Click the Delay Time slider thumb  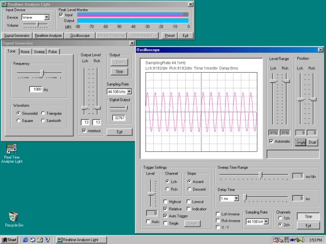click(245, 197)
